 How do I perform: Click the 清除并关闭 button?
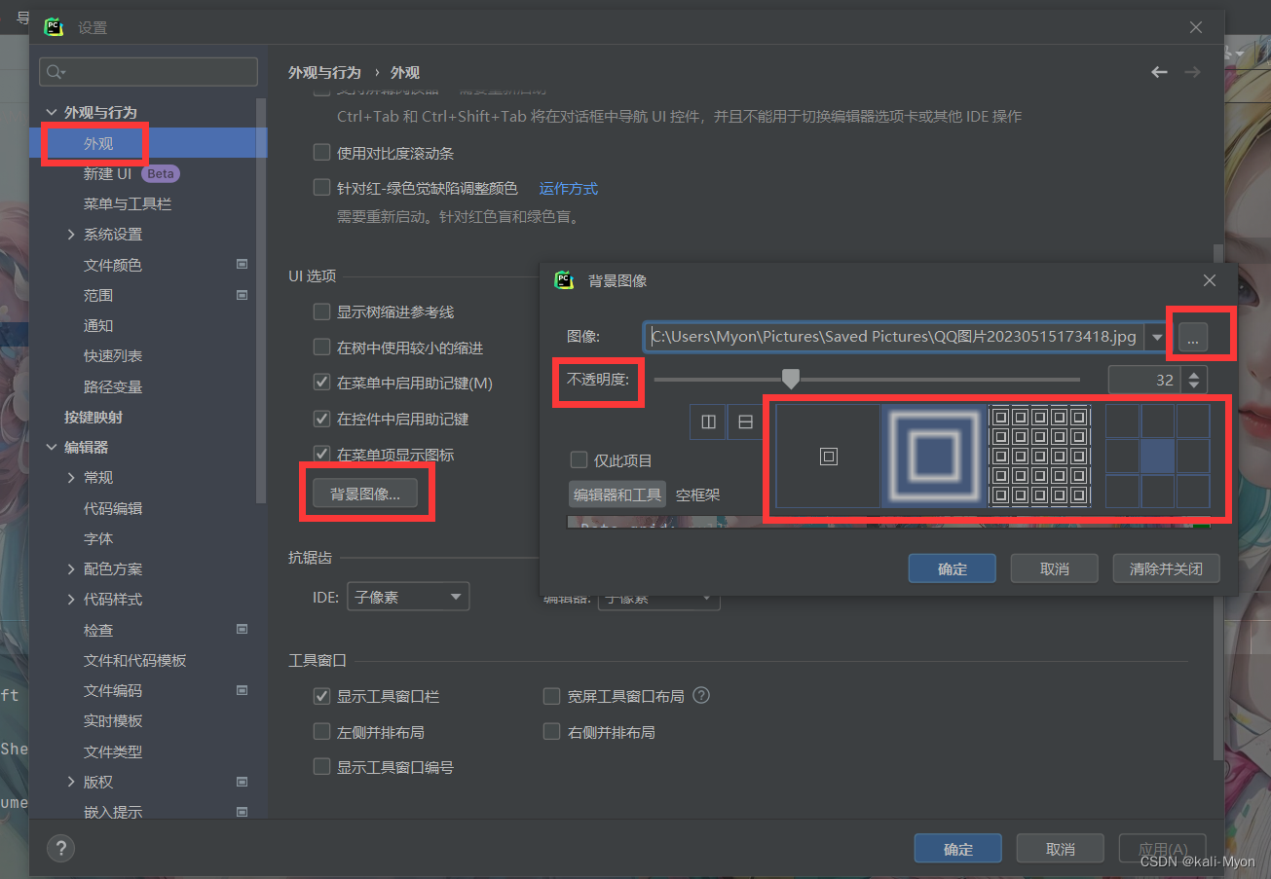pyautogui.click(x=1167, y=568)
